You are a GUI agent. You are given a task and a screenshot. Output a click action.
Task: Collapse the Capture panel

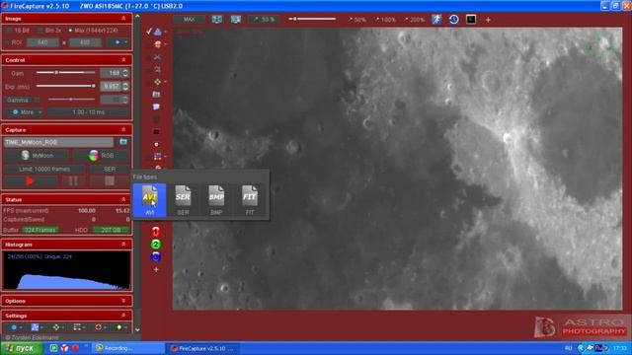tap(123, 129)
